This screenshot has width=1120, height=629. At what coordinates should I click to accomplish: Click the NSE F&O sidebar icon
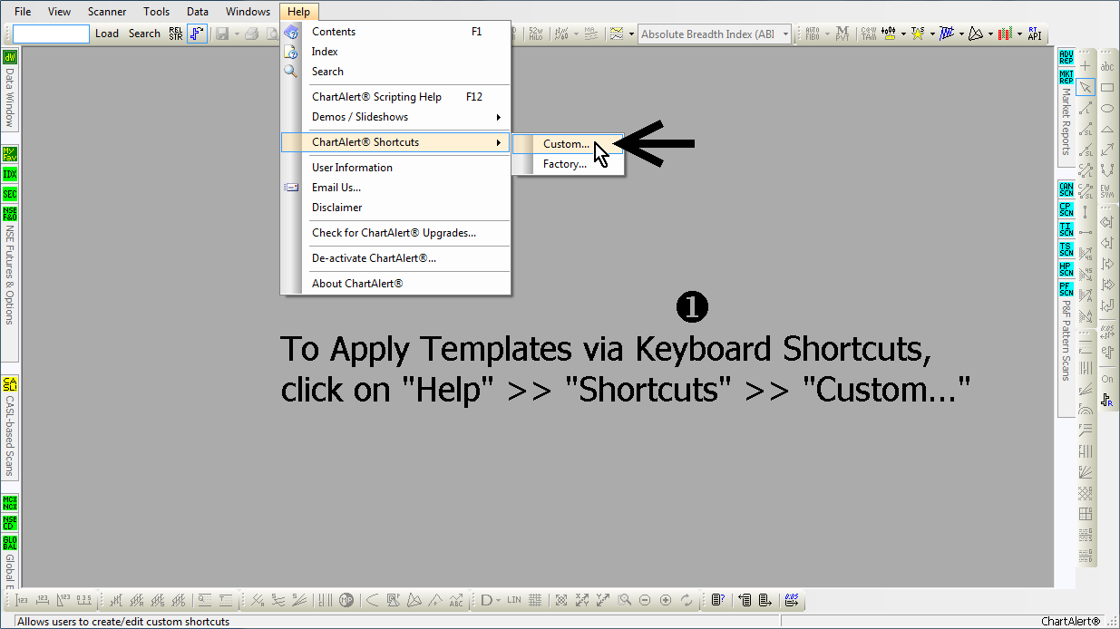click(10, 214)
